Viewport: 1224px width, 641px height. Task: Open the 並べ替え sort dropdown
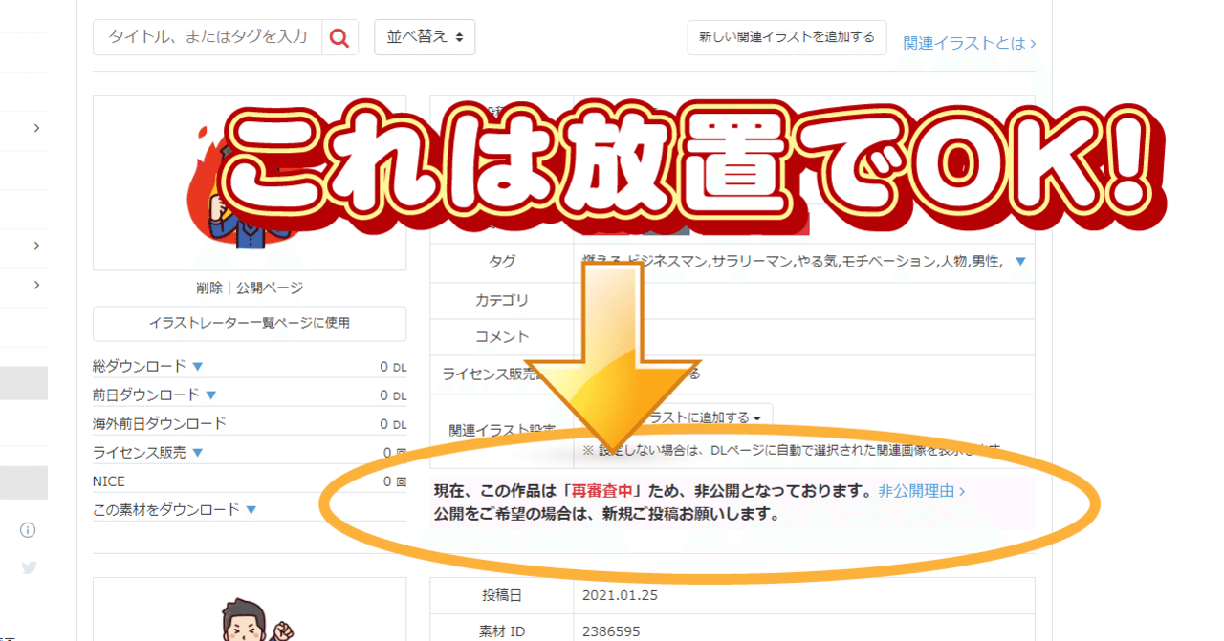coord(425,36)
